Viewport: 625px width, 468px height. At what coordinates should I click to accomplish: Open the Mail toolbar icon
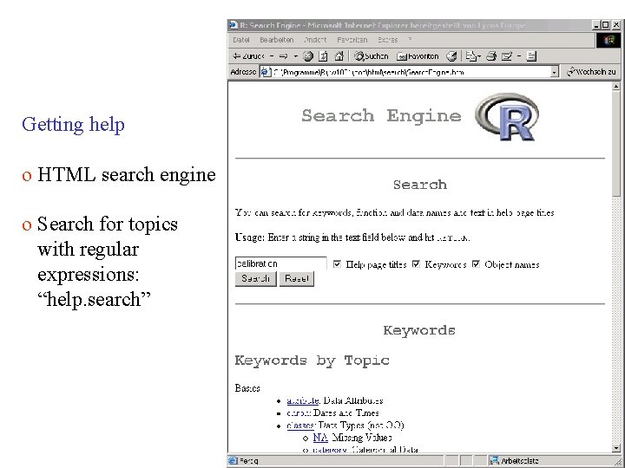[x=471, y=56]
